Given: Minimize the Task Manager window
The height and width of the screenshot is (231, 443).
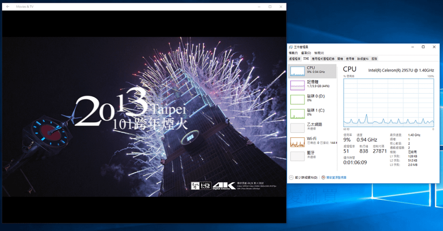Looking at the screenshot, I should [x=413, y=47].
